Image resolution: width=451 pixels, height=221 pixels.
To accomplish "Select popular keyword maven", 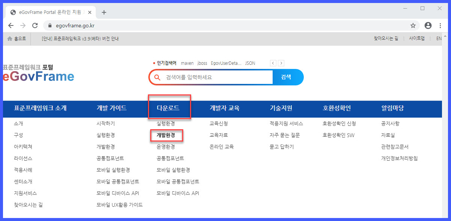I will (x=187, y=63).
